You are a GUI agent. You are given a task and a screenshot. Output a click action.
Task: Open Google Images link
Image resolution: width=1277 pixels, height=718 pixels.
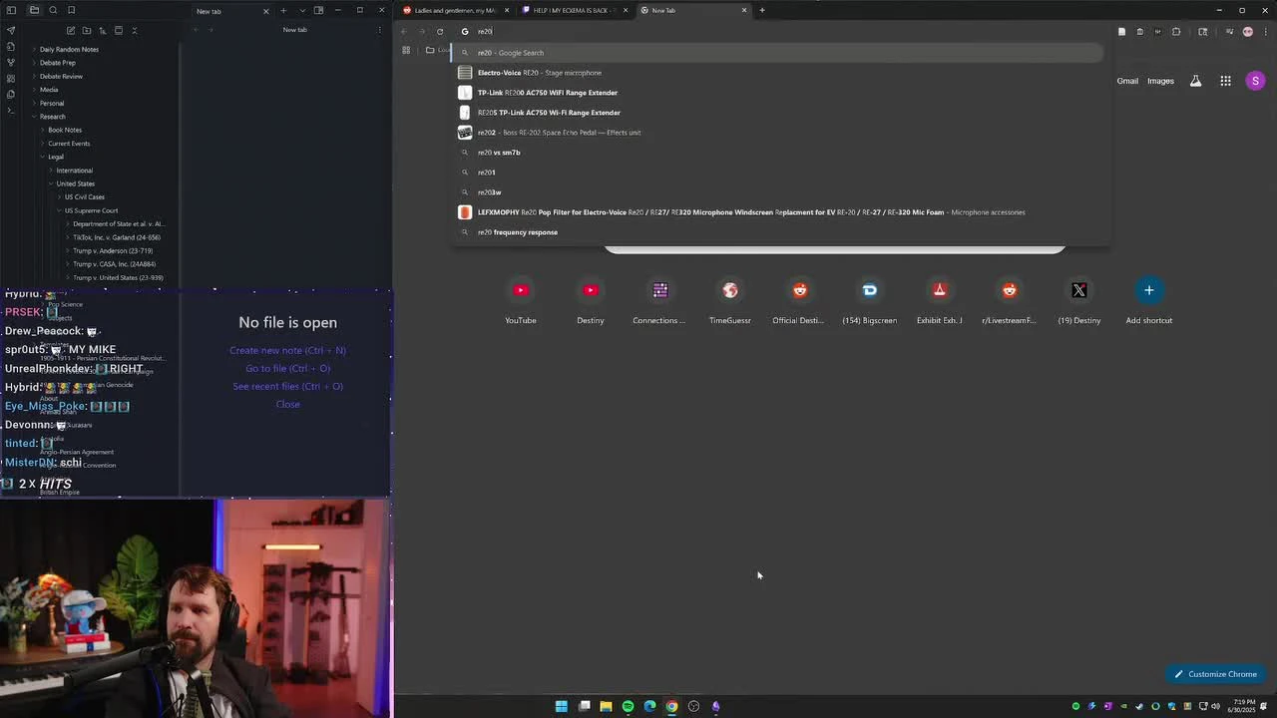1160,81
